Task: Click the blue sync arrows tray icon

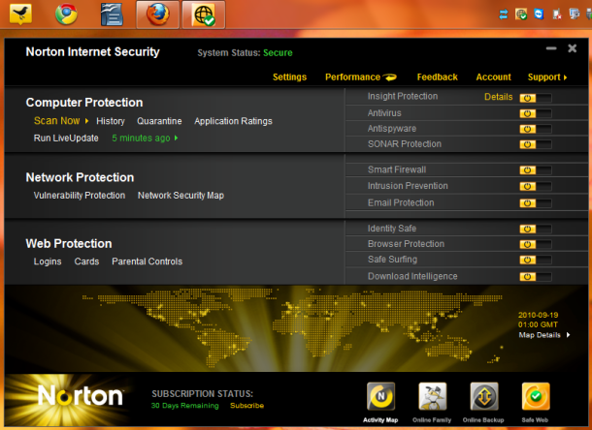Action: (x=504, y=15)
